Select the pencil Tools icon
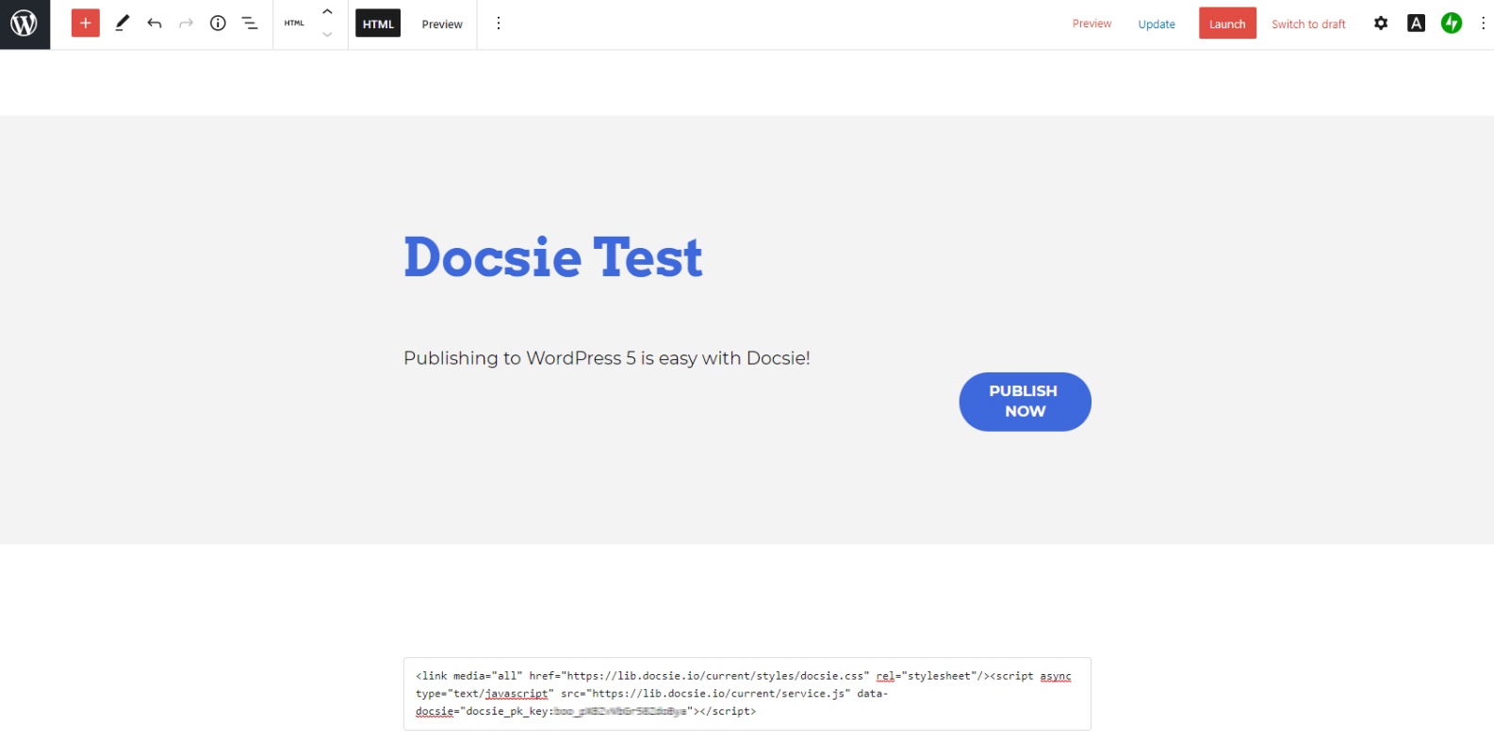Screen dimensions: 1494x742 pos(122,24)
